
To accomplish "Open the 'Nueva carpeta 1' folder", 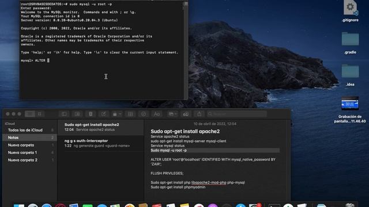I will (29, 152).
